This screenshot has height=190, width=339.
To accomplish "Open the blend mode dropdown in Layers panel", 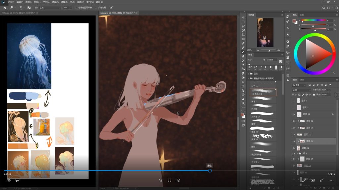I will pyautogui.click(x=301, y=90).
